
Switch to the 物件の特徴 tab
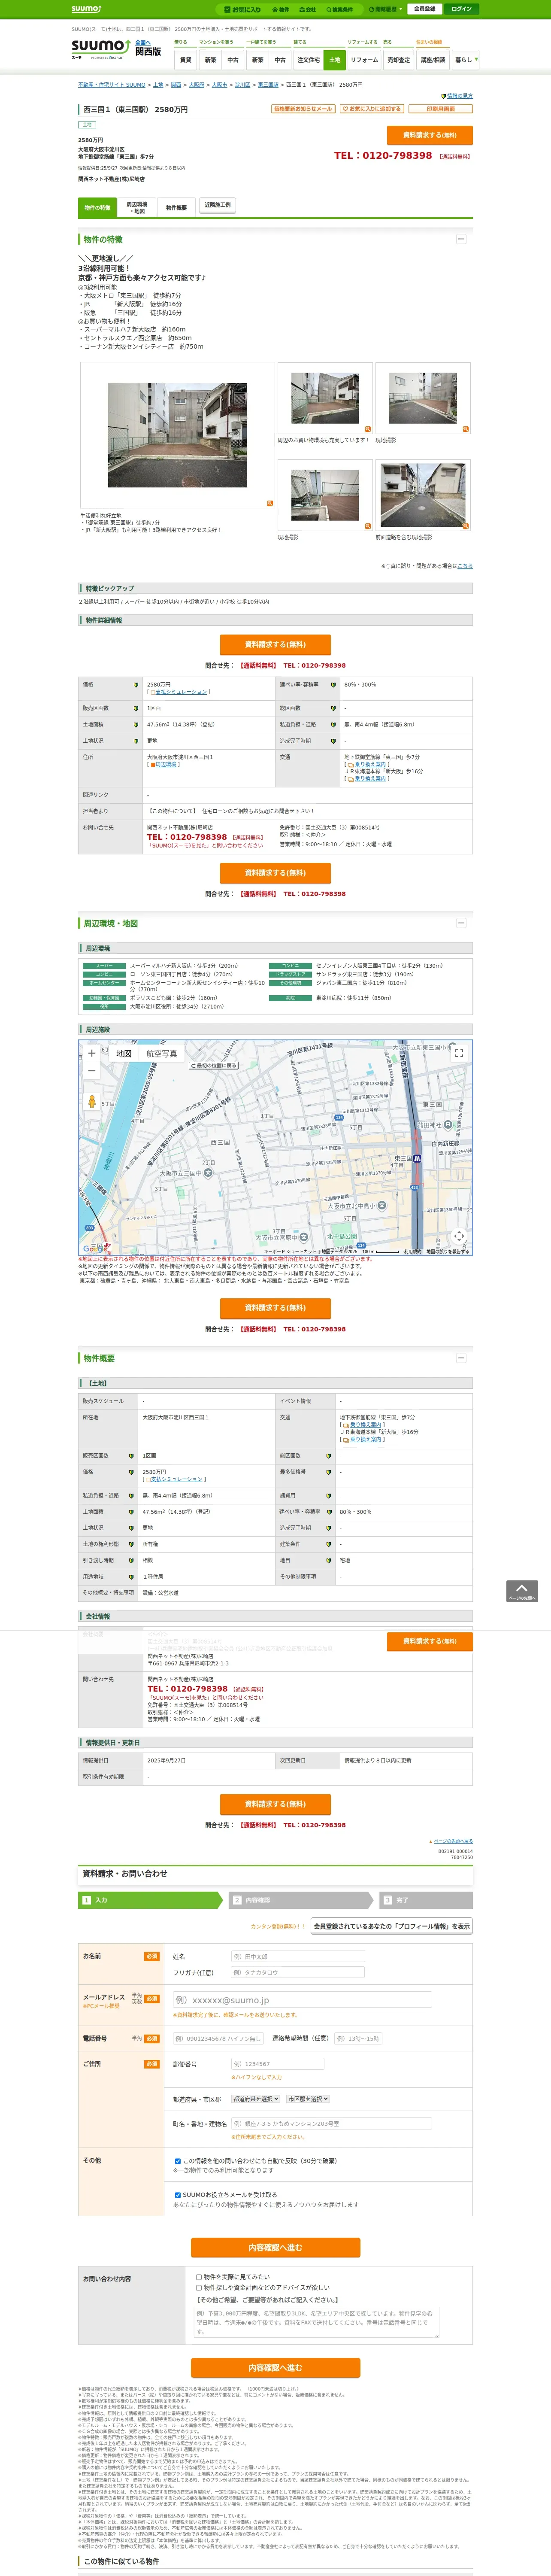97,207
